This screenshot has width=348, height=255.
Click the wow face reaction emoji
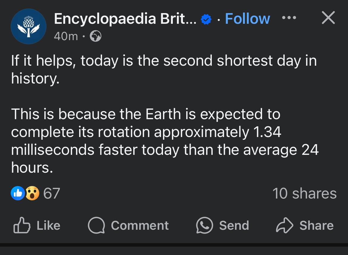click(32, 193)
